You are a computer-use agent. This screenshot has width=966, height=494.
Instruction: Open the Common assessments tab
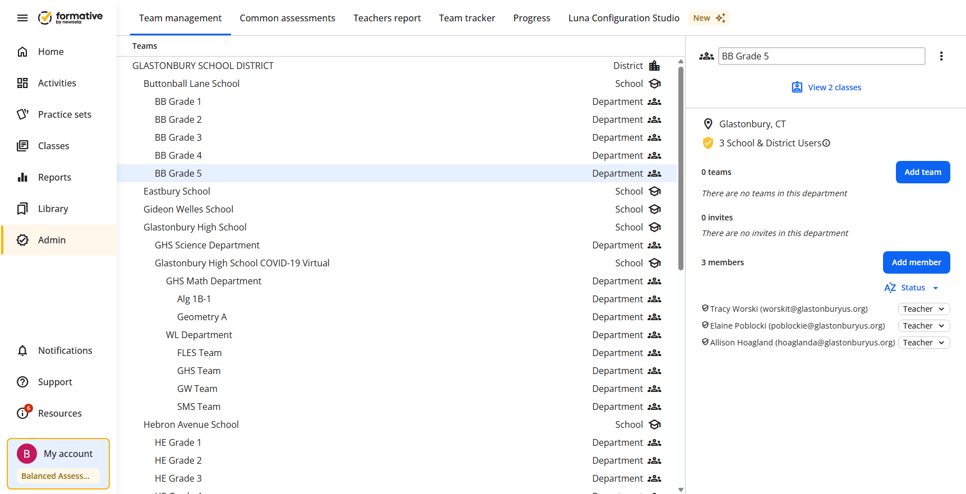tap(288, 18)
